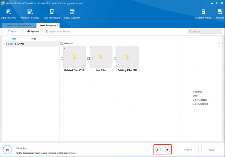Check the Lost Files folder checkbox
225x157 pixels.
pos(89,59)
